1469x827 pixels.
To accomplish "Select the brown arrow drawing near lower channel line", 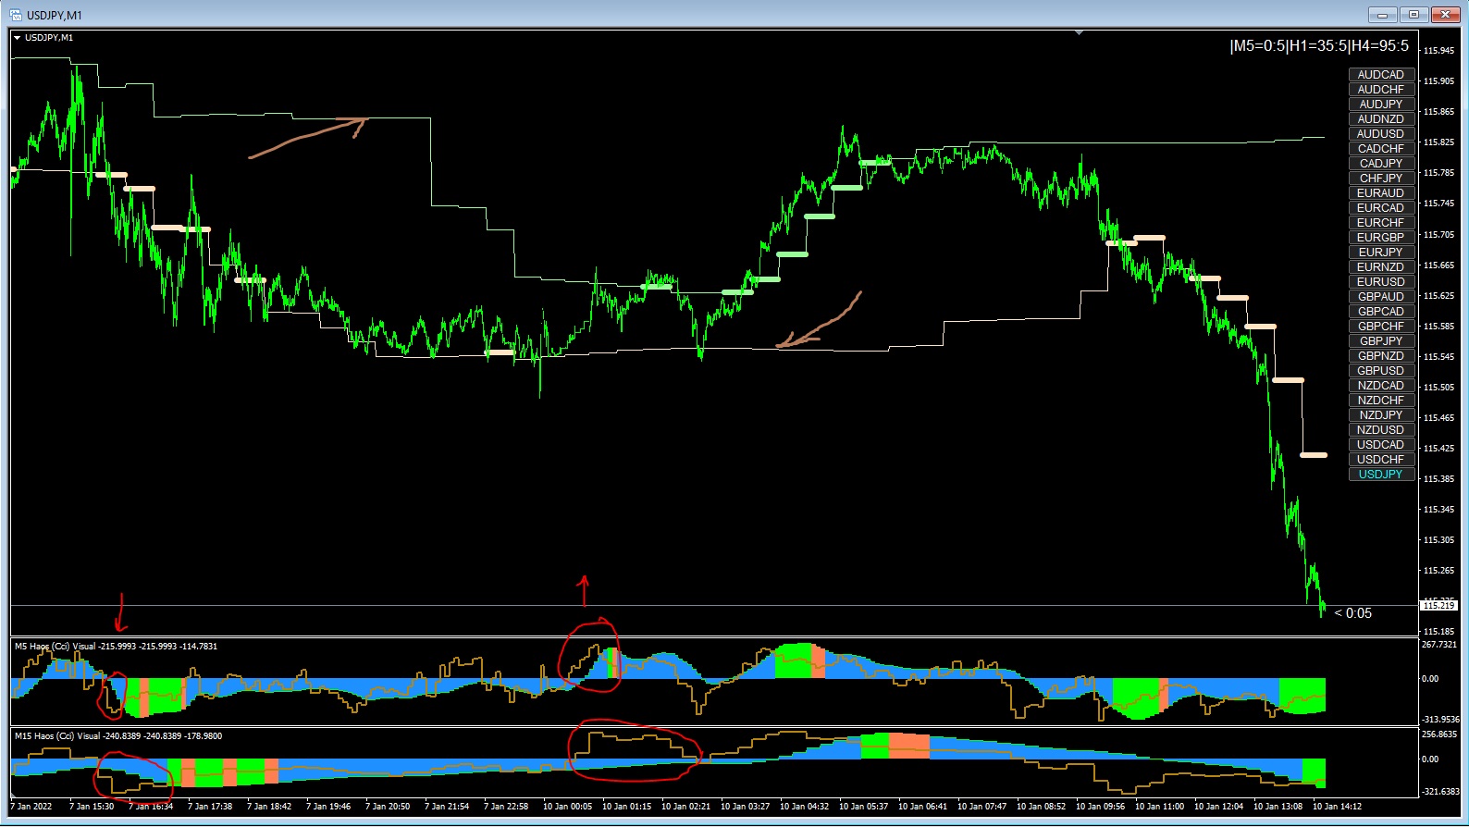I will pyautogui.click(x=819, y=321).
